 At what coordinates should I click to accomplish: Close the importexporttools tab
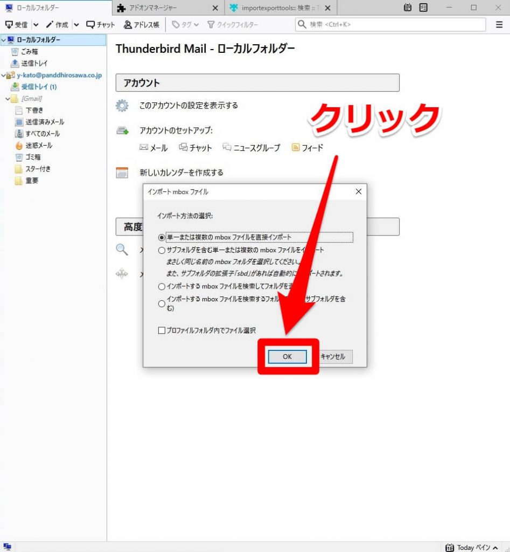[327, 8]
